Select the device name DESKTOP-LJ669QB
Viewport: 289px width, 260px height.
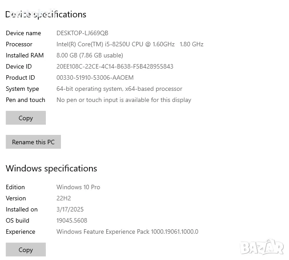(x=82, y=33)
